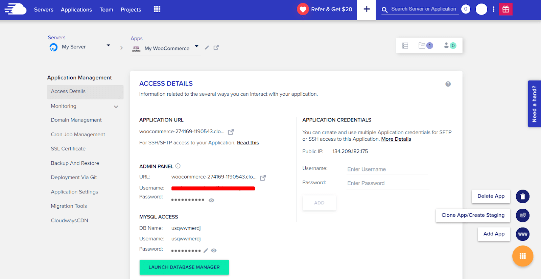Click the Access Details help question icon
This screenshot has width=541, height=279.
point(448,84)
